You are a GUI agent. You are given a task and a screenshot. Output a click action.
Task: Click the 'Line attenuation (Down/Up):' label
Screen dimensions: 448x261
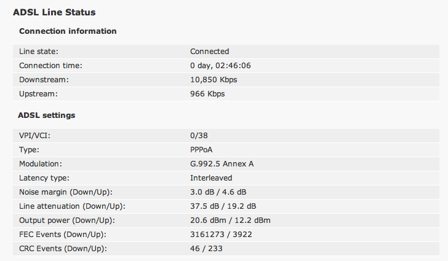click(72, 206)
